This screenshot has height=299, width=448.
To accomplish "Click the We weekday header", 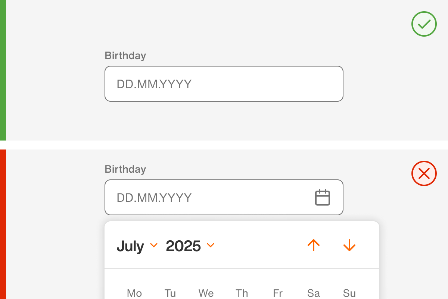I will 206,293.
